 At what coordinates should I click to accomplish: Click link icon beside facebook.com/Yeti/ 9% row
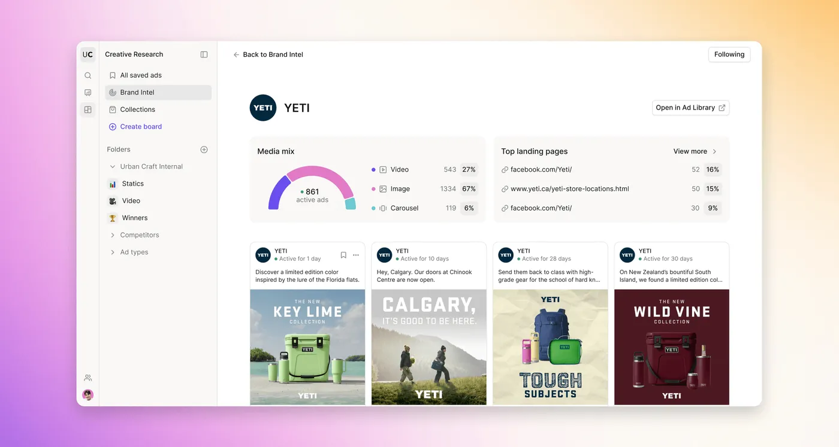pyautogui.click(x=505, y=208)
